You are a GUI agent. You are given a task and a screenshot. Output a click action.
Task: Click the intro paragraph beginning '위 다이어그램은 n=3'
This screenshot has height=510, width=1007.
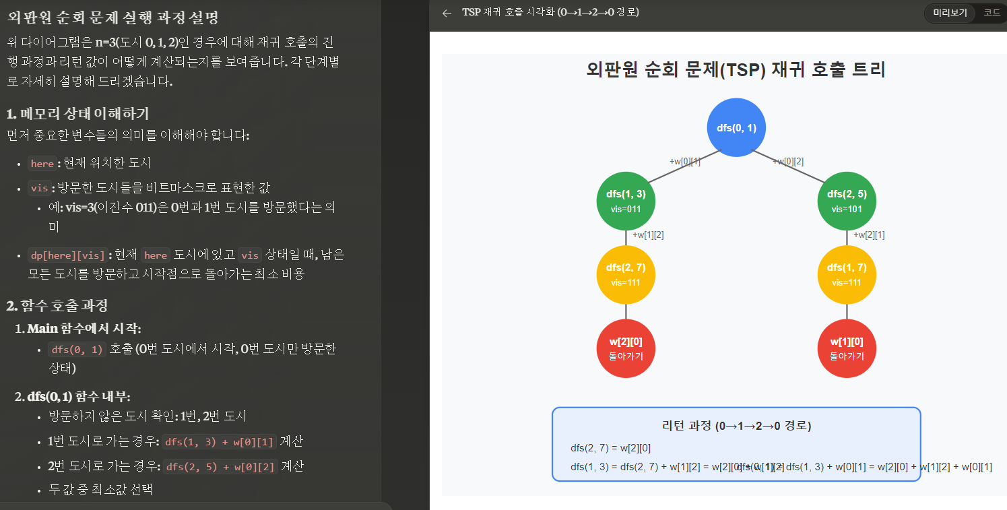pos(172,62)
